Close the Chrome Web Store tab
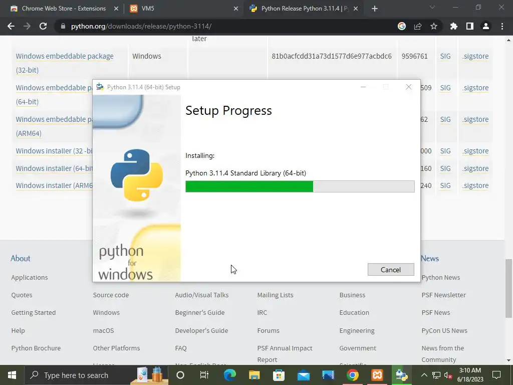The width and height of the screenshot is (513, 385). pyautogui.click(x=116, y=9)
